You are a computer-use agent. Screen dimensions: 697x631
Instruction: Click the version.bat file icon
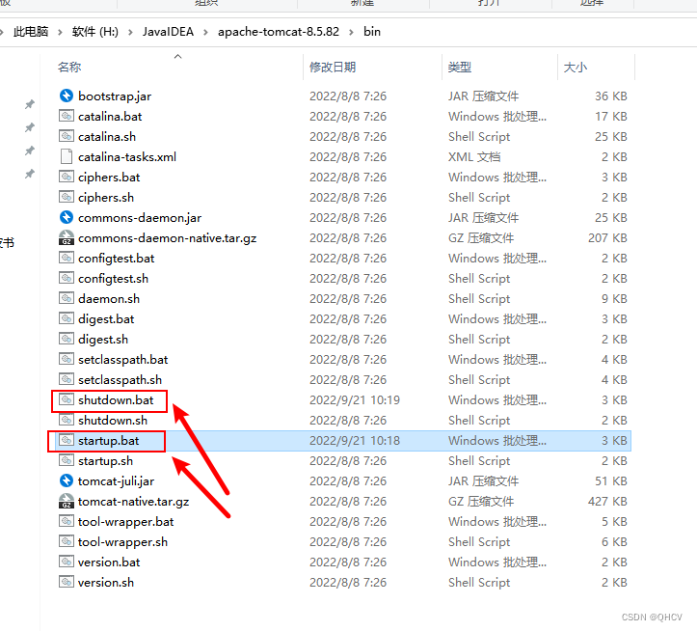tap(67, 562)
